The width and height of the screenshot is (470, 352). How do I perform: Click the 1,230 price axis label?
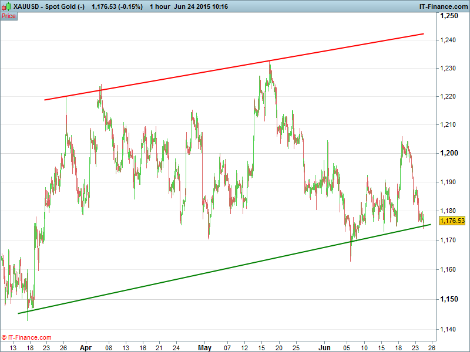pos(449,69)
